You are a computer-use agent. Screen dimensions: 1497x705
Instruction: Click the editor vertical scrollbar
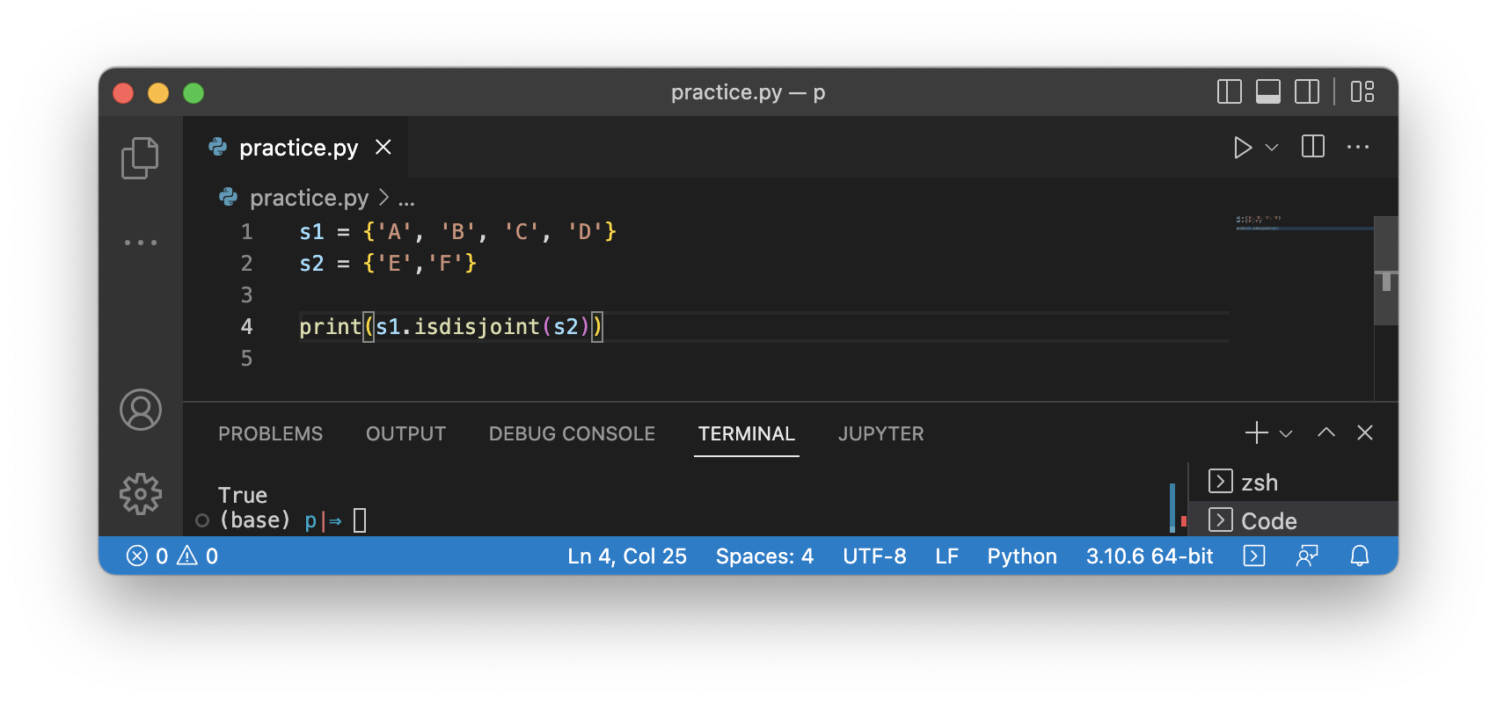tap(1386, 271)
